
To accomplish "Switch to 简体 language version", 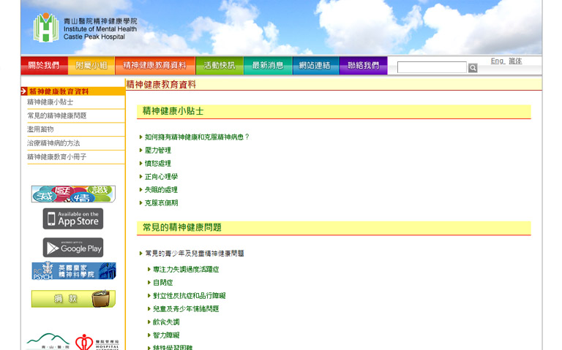I will [515, 61].
